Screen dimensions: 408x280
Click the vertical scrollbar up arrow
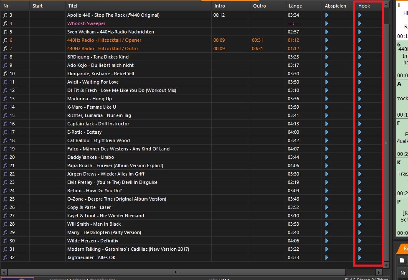pyautogui.click(x=386, y=4)
